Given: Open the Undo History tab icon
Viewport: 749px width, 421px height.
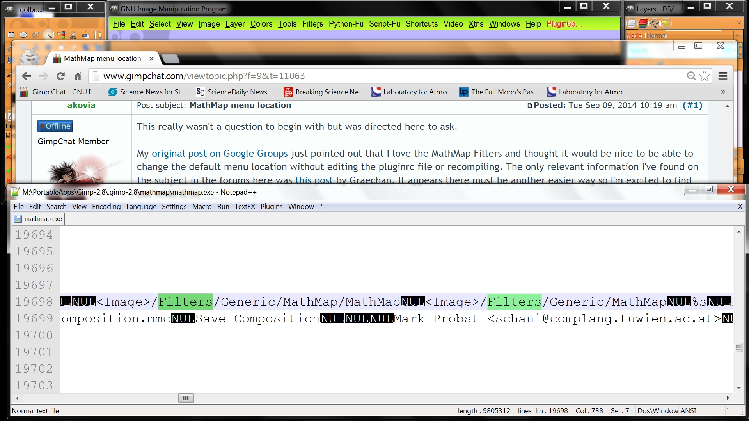Looking at the screenshot, I should pos(666,23).
